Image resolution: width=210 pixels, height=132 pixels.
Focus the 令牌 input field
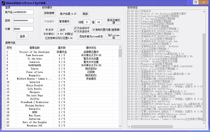[23, 29]
